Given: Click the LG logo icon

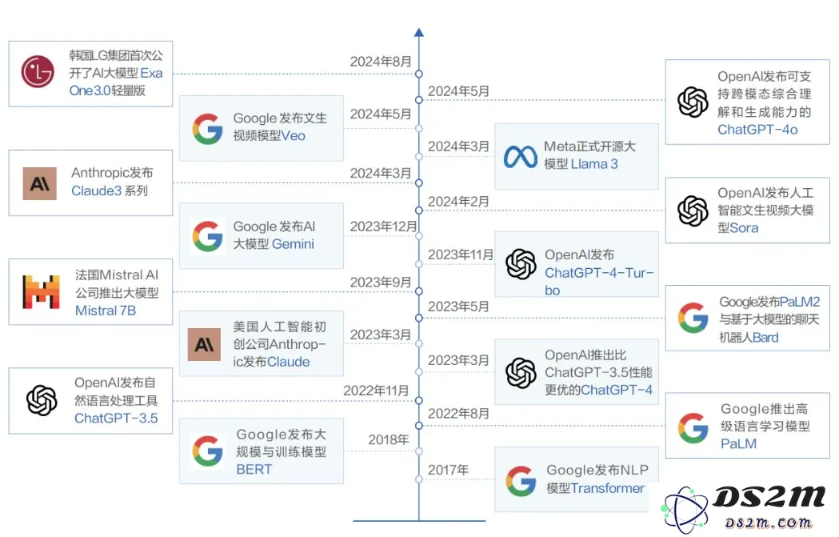Looking at the screenshot, I should (x=38, y=72).
